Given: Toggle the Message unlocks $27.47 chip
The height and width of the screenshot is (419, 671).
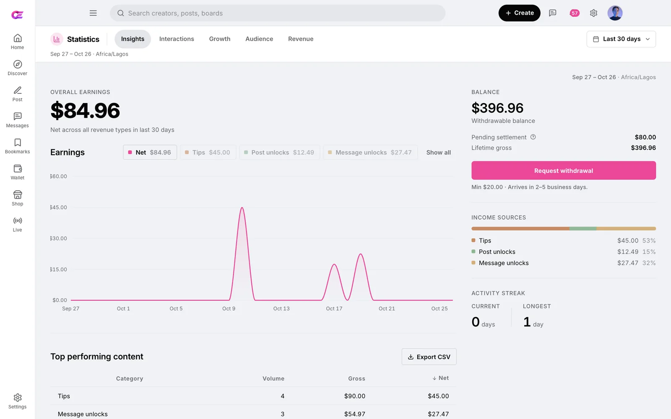Looking at the screenshot, I should tap(370, 152).
